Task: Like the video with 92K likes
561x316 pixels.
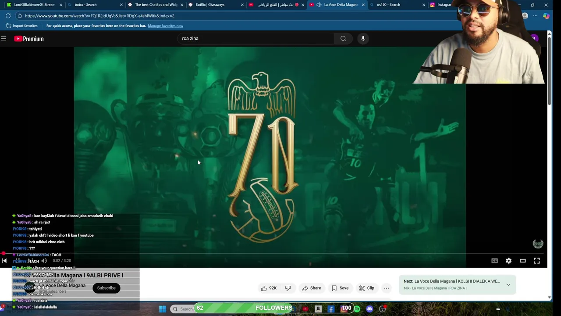Action: point(269,288)
